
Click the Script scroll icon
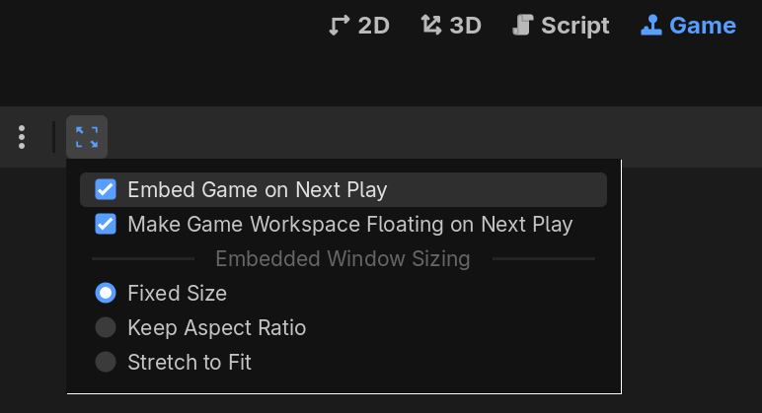coord(523,26)
